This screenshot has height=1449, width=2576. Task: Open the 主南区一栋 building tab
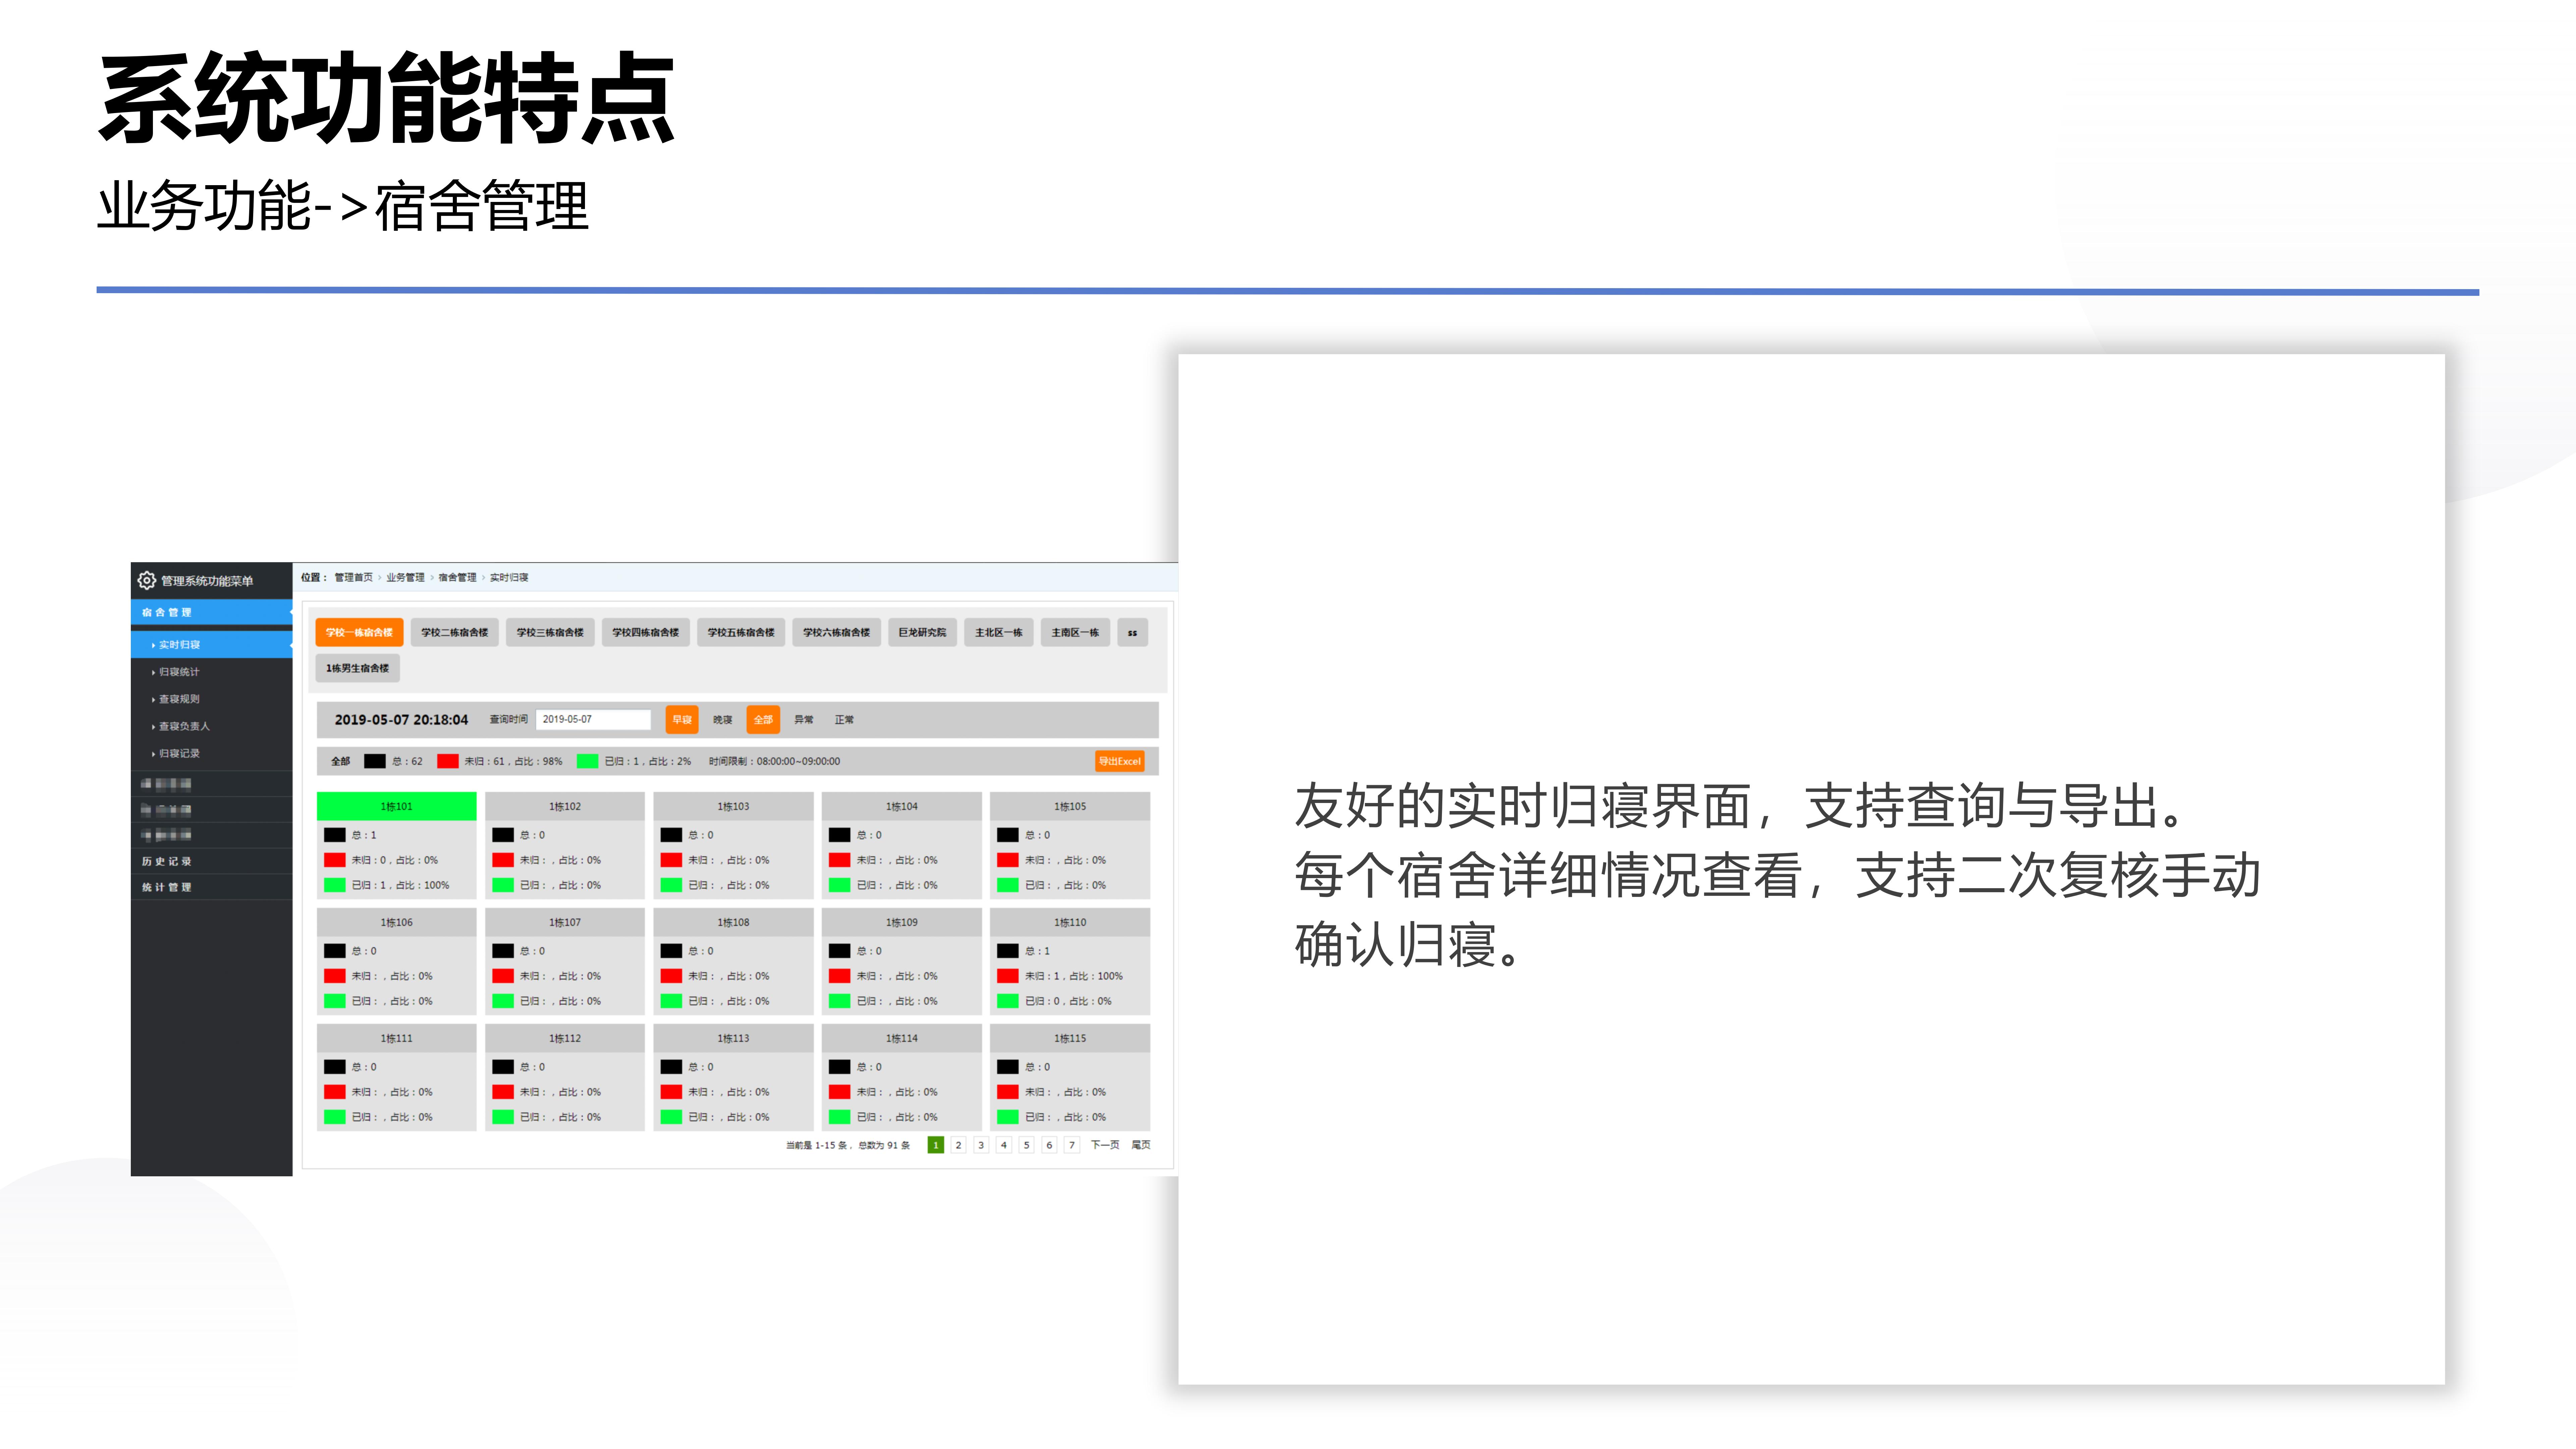pyautogui.click(x=1075, y=632)
